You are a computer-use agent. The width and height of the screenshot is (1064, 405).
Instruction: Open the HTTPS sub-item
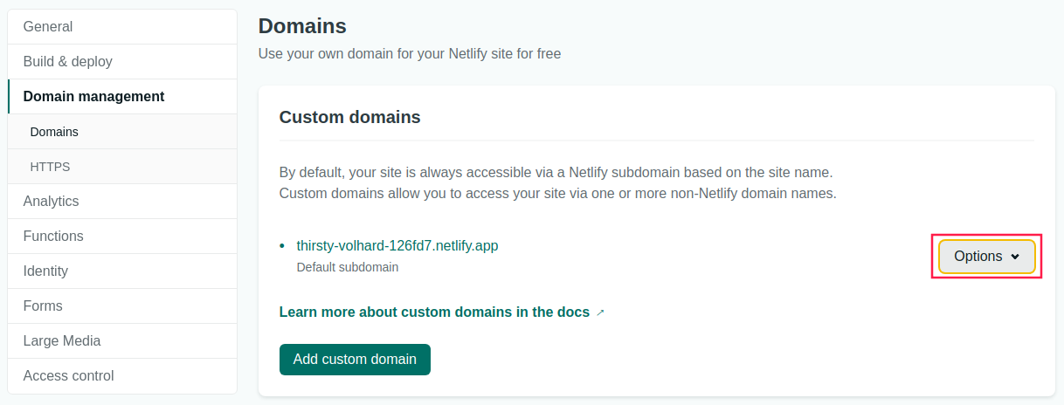point(50,167)
